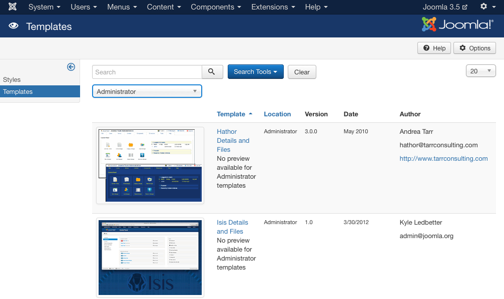Screen dimensions: 504x299
Task: Click the Author column header
Action: pyautogui.click(x=410, y=114)
